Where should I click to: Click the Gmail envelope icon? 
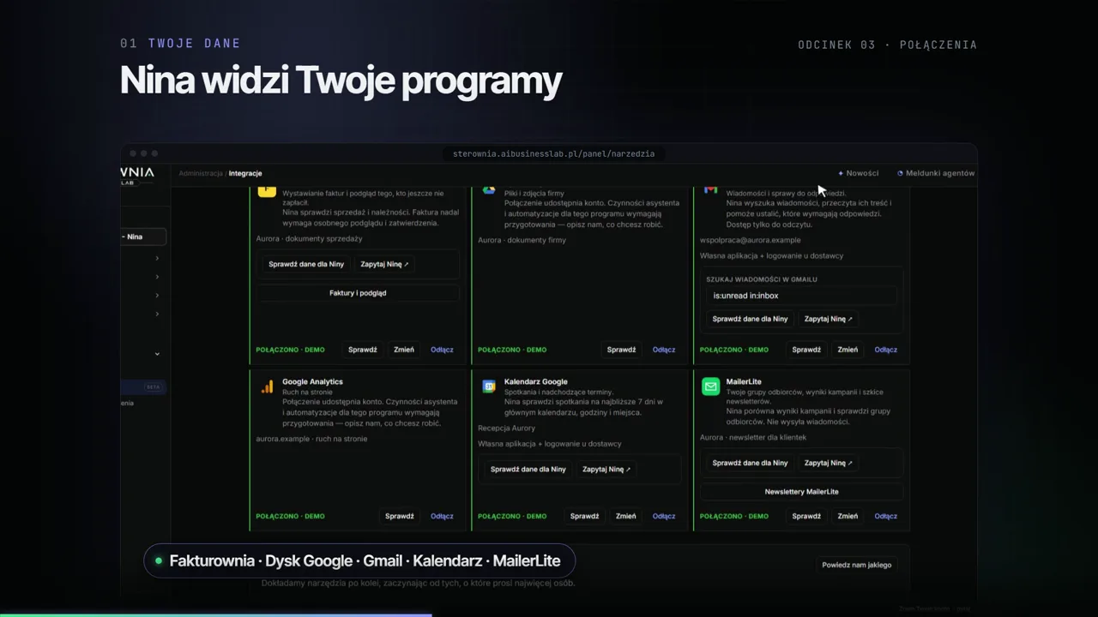(710, 189)
